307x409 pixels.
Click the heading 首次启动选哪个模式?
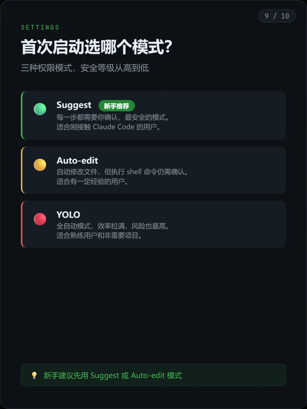pyautogui.click(x=97, y=47)
